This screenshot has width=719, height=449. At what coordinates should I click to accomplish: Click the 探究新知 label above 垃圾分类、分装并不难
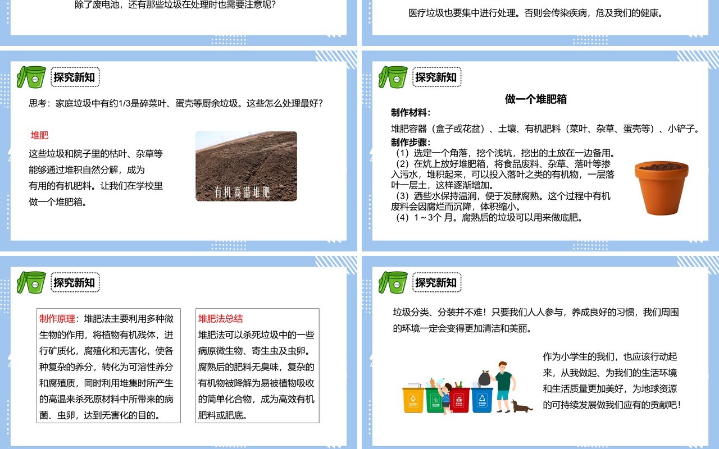[436, 282]
